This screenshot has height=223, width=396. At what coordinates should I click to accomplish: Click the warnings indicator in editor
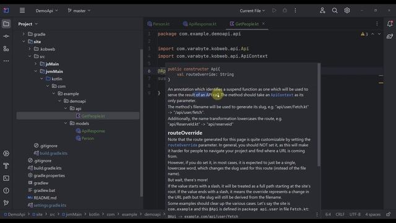[364, 34]
